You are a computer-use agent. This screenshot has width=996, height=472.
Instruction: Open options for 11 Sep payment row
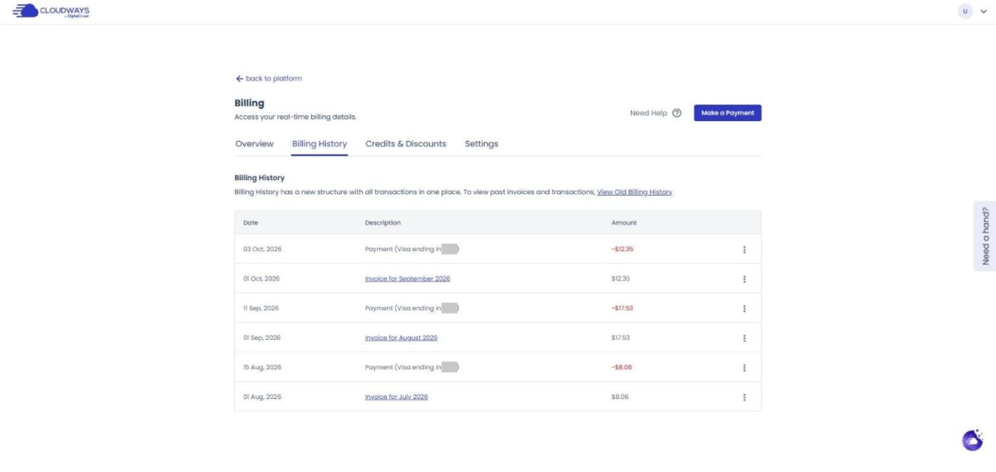[745, 309]
